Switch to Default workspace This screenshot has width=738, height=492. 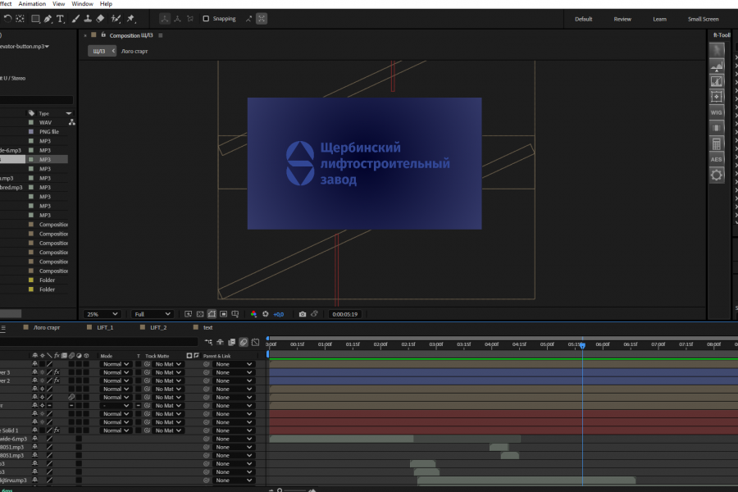(584, 20)
